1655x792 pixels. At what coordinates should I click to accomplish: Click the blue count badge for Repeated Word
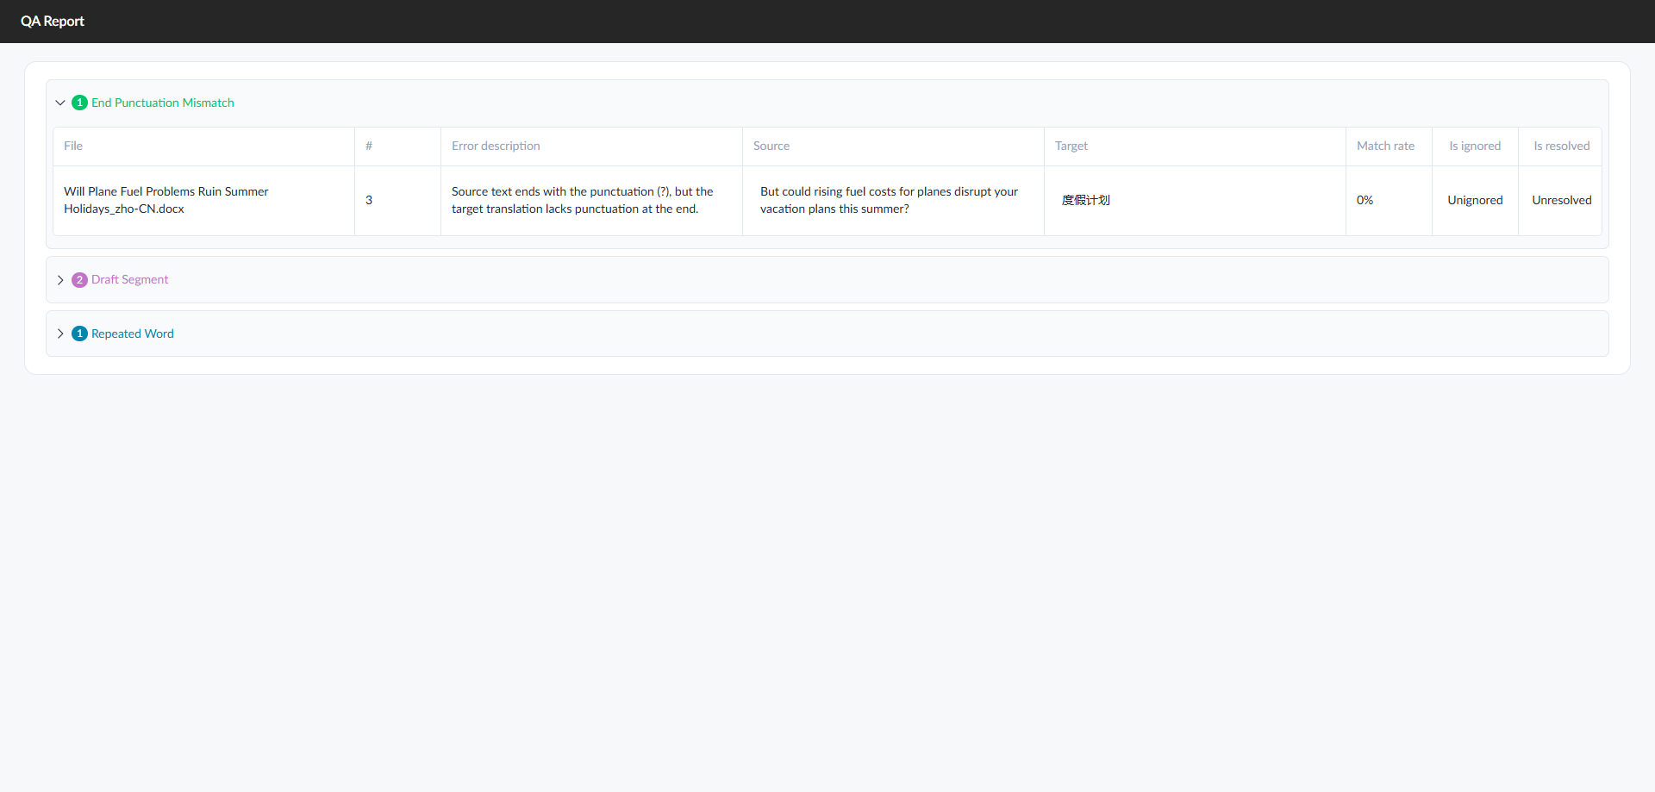(79, 334)
